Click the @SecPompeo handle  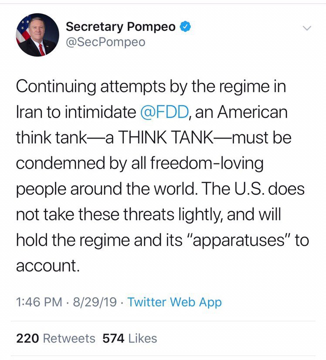click(x=105, y=42)
